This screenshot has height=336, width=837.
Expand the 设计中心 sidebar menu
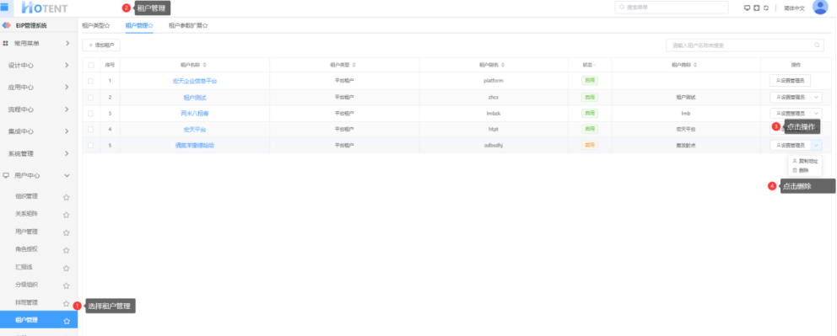point(39,65)
